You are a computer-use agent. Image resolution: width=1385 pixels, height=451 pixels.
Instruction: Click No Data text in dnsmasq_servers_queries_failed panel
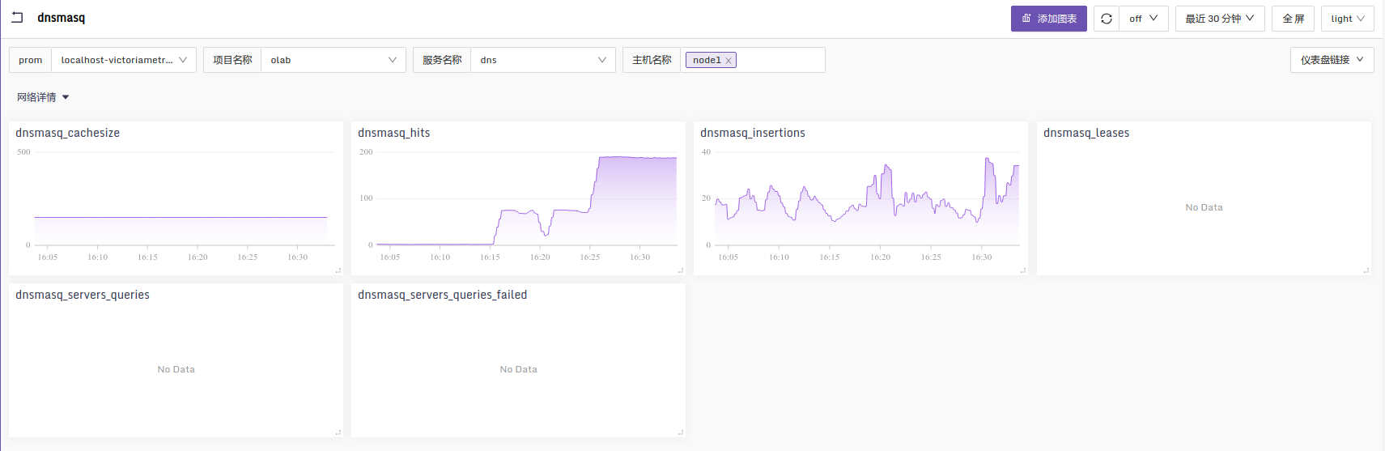pyautogui.click(x=518, y=369)
